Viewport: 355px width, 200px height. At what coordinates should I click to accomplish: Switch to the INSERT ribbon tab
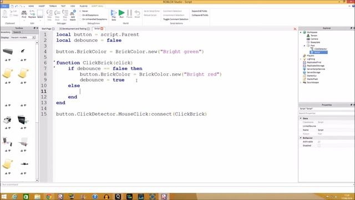pyautogui.click(x=42, y=6)
